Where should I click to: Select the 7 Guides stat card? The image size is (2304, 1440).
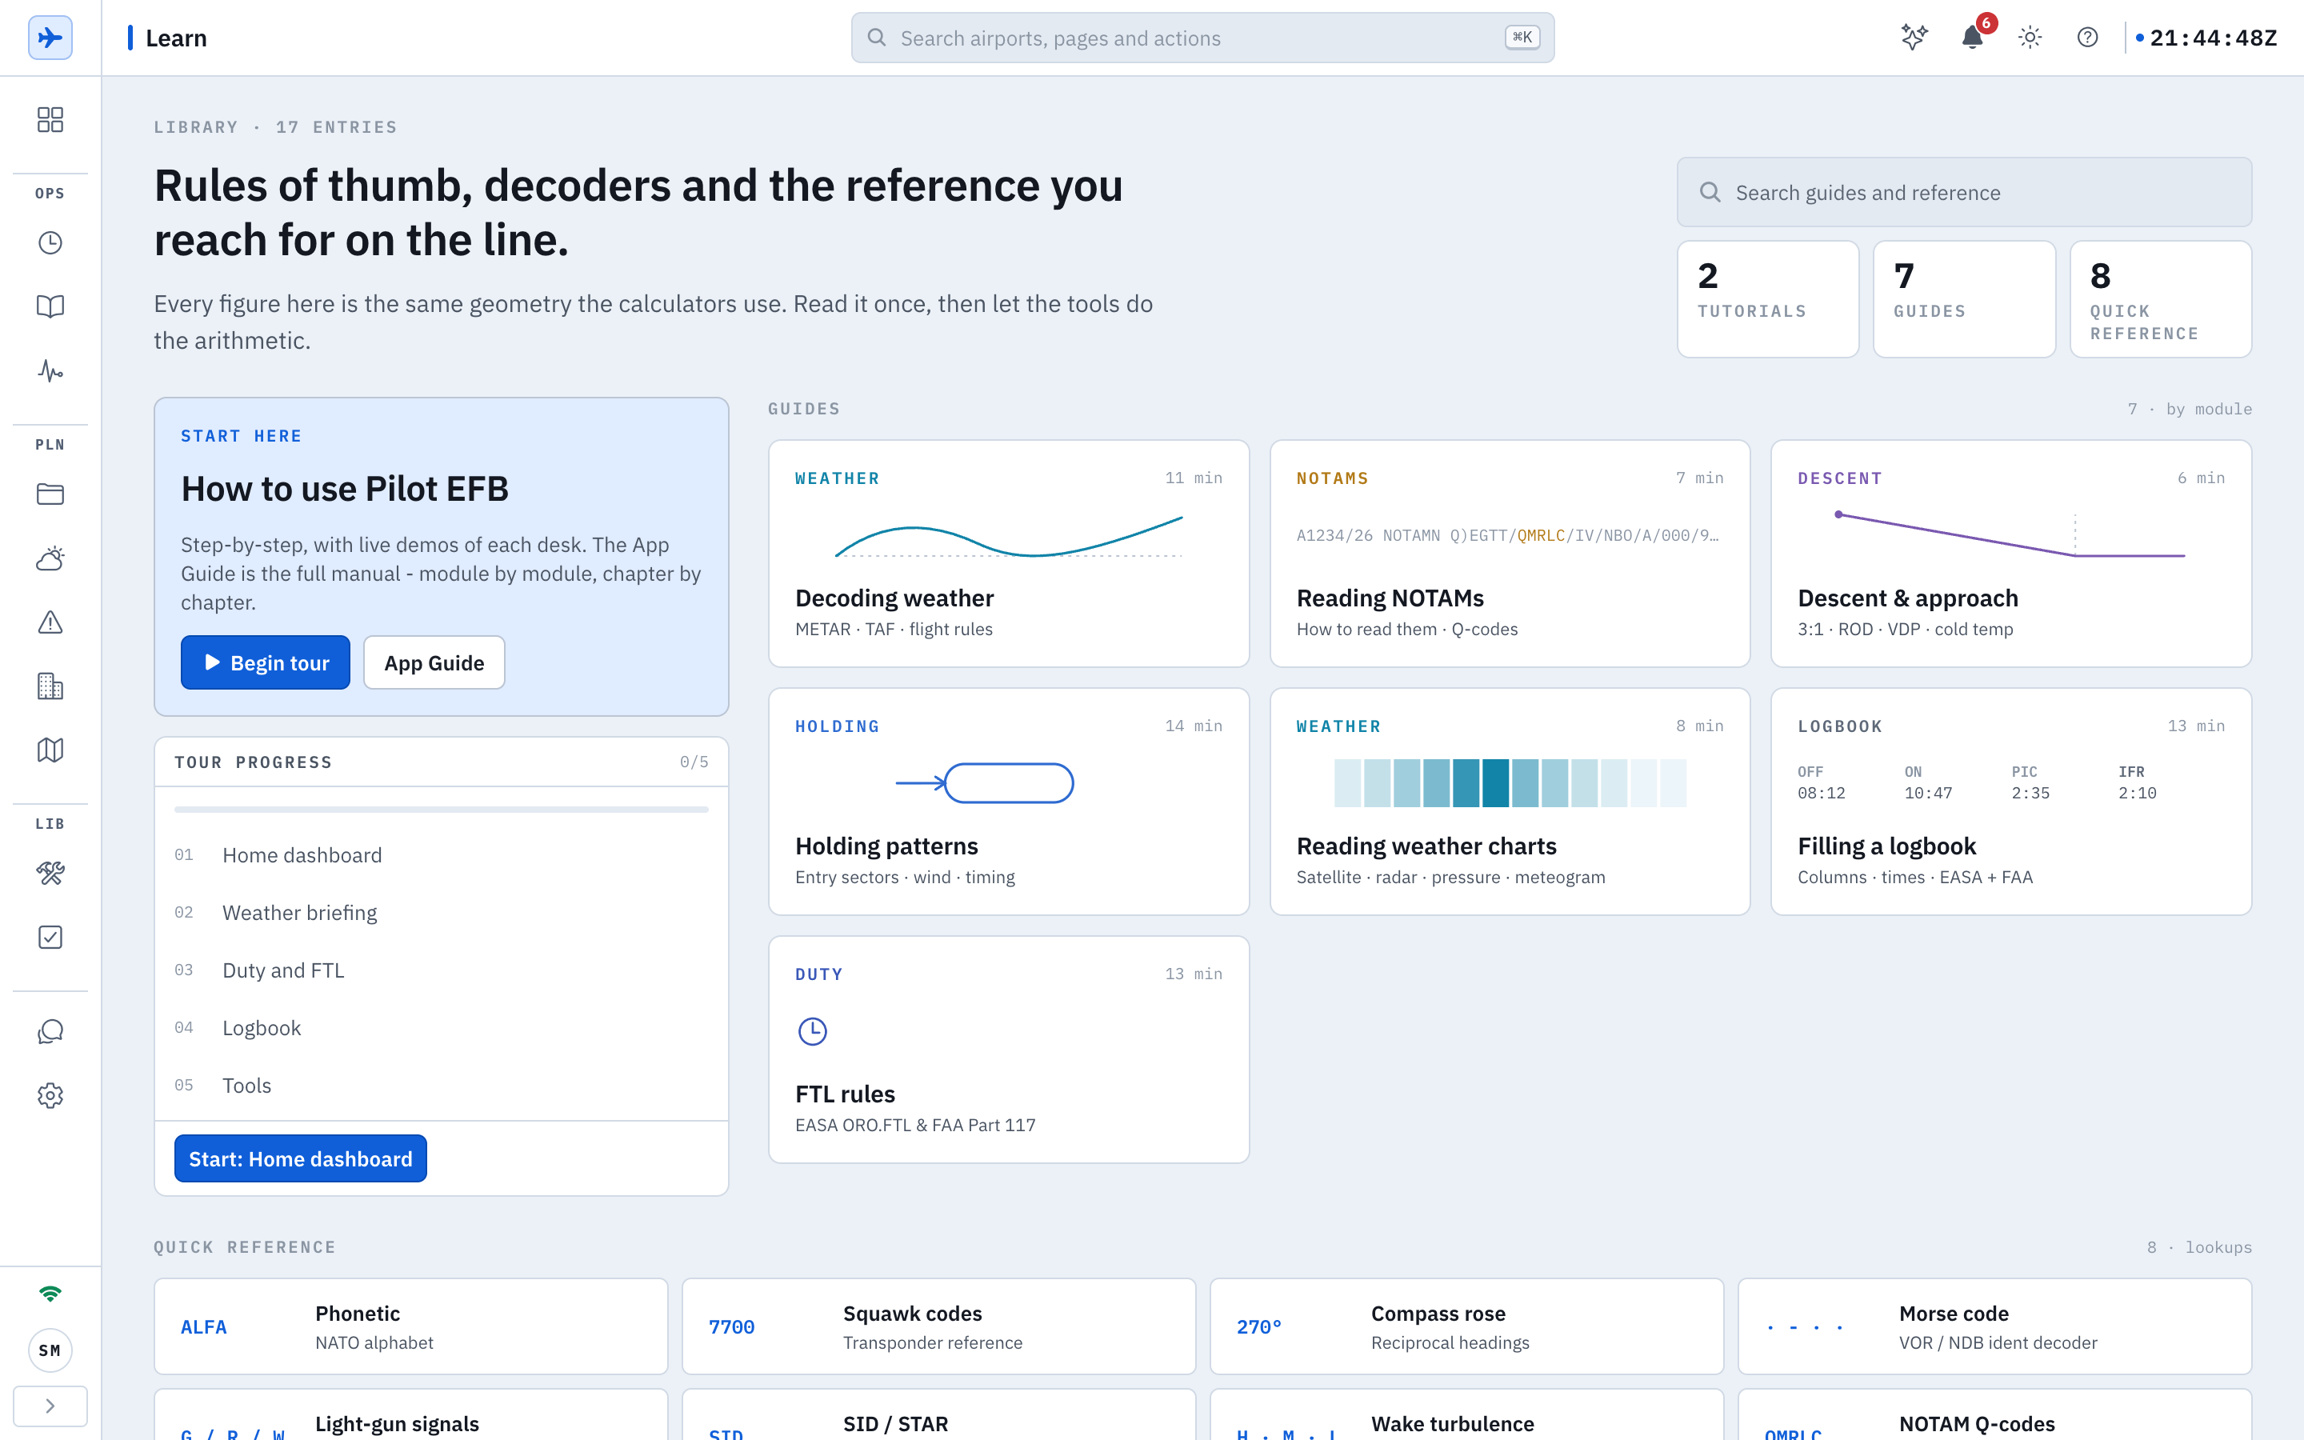1964,299
